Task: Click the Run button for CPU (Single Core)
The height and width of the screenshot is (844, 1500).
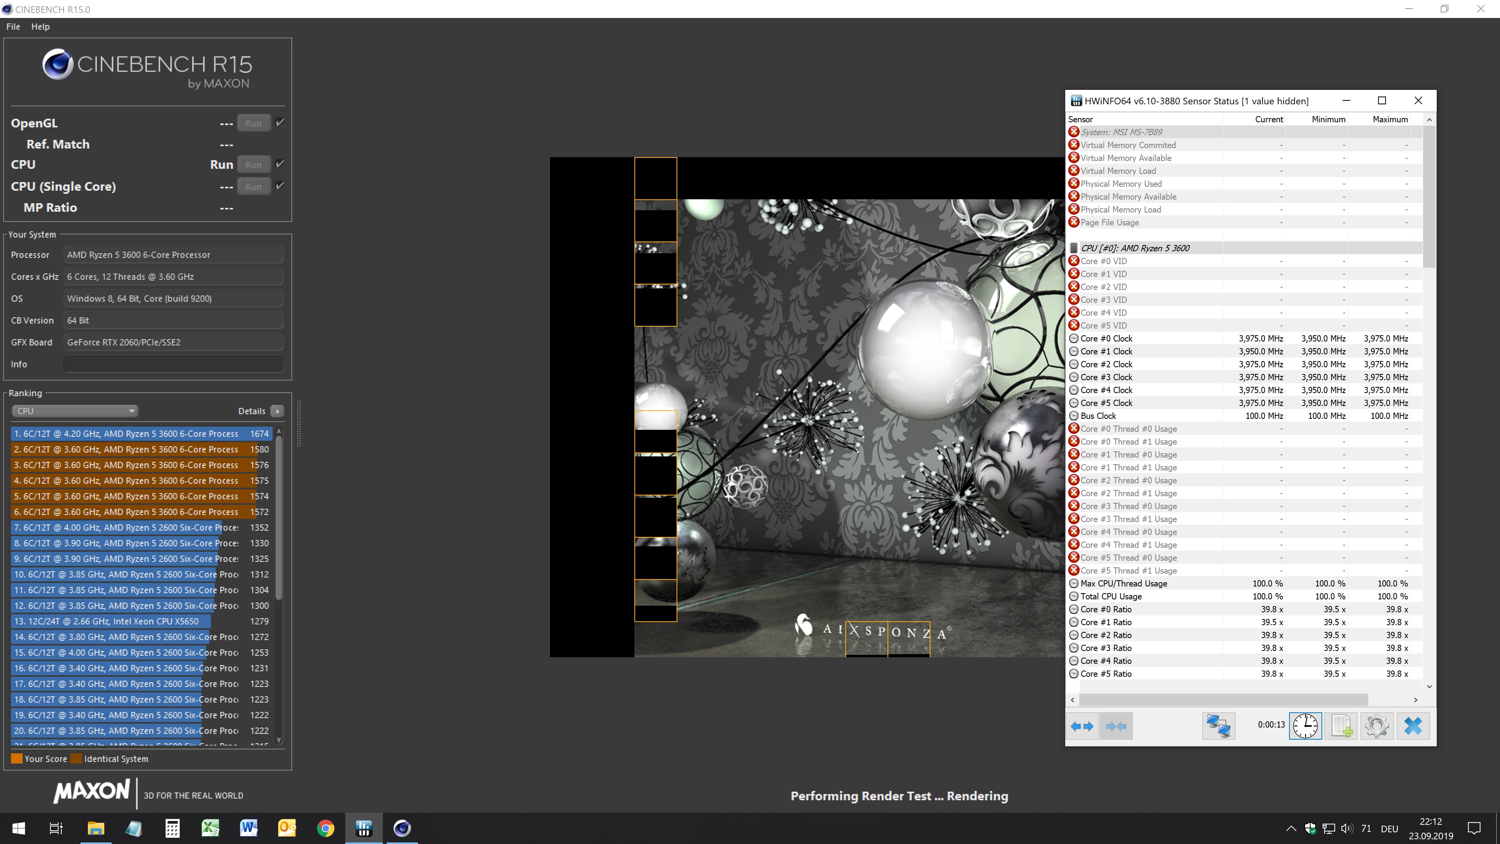Action: tap(253, 186)
